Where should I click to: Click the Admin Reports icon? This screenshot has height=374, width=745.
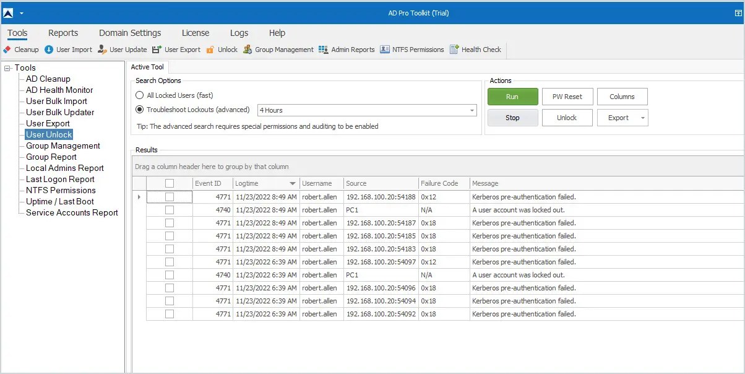[x=347, y=50]
